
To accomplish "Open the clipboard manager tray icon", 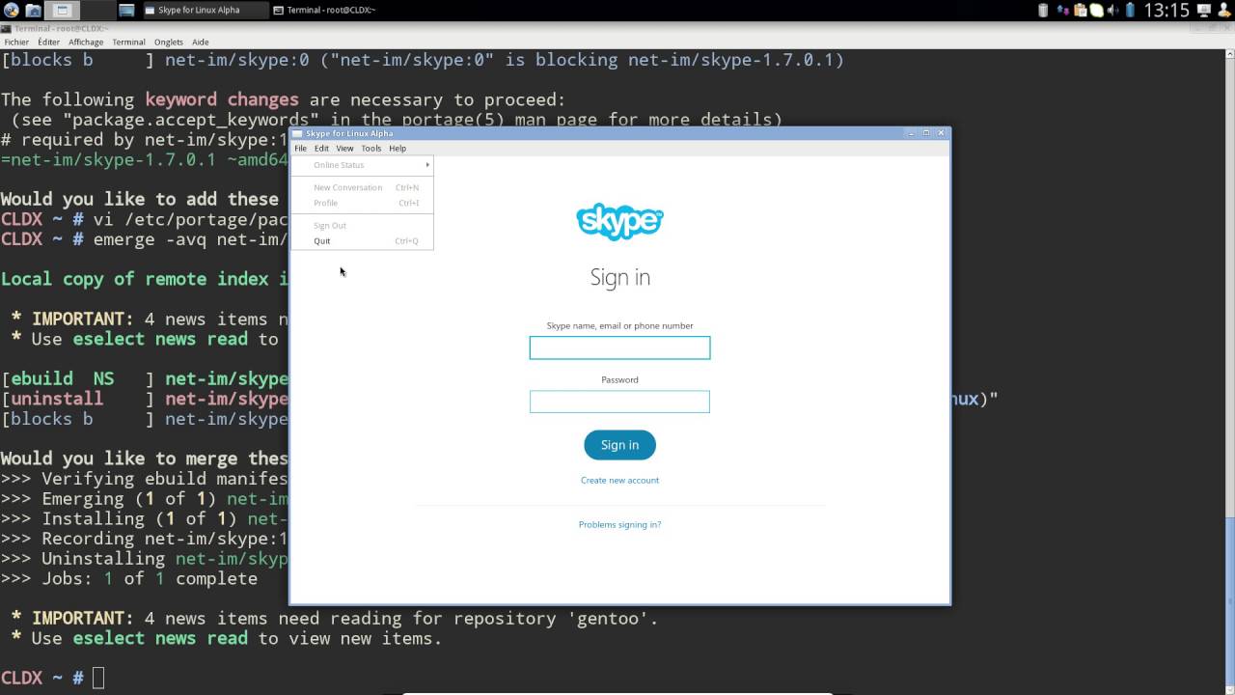I will 1081,10.
